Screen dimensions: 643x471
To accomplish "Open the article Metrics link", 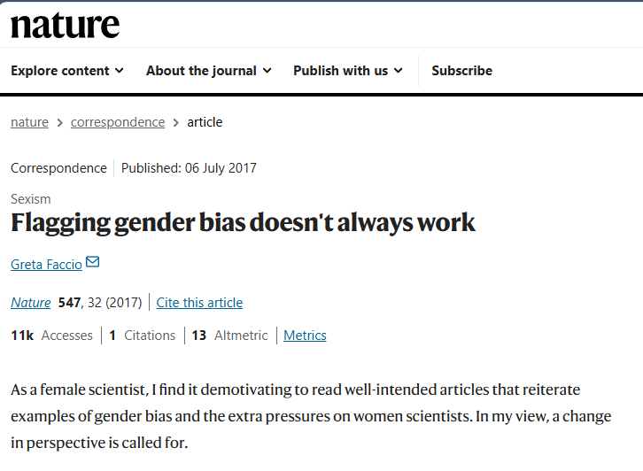I will 305,336.
